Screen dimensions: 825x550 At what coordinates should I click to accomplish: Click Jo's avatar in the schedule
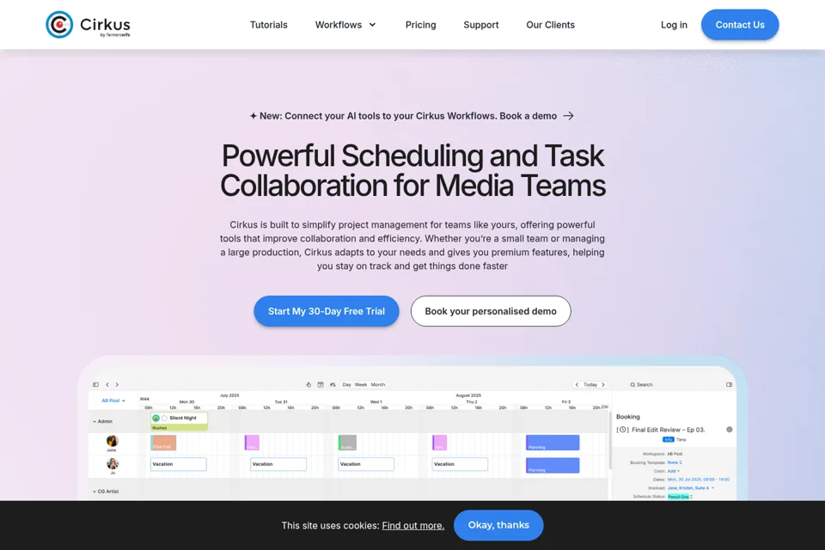(x=112, y=464)
